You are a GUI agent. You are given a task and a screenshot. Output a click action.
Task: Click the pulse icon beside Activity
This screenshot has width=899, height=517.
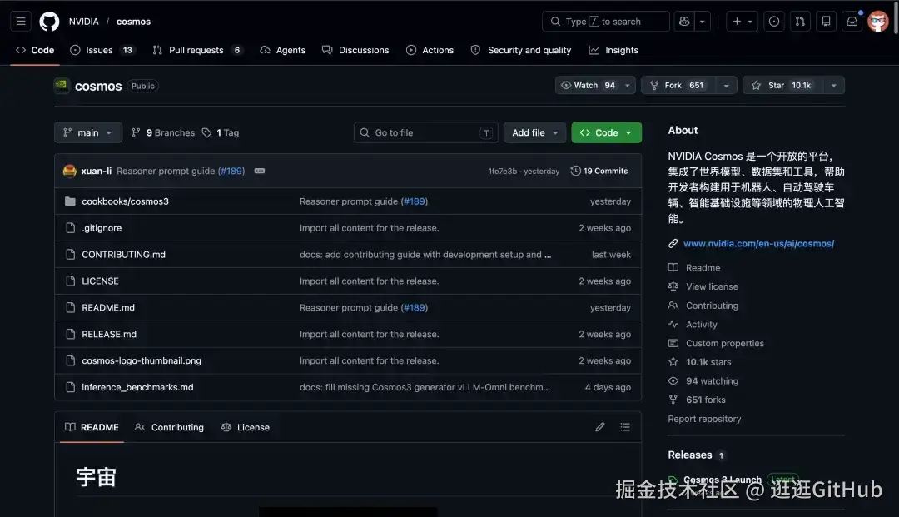click(x=673, y=325)
